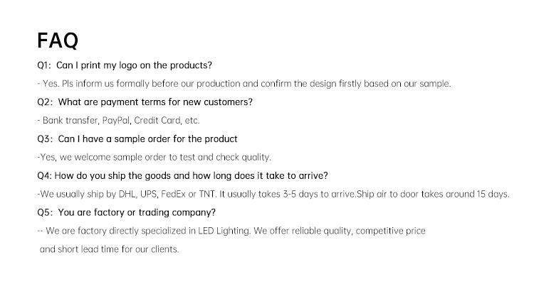The image size is (534, 284).
Task: Click the 'Q4:' label
Action: click(45, 175)
